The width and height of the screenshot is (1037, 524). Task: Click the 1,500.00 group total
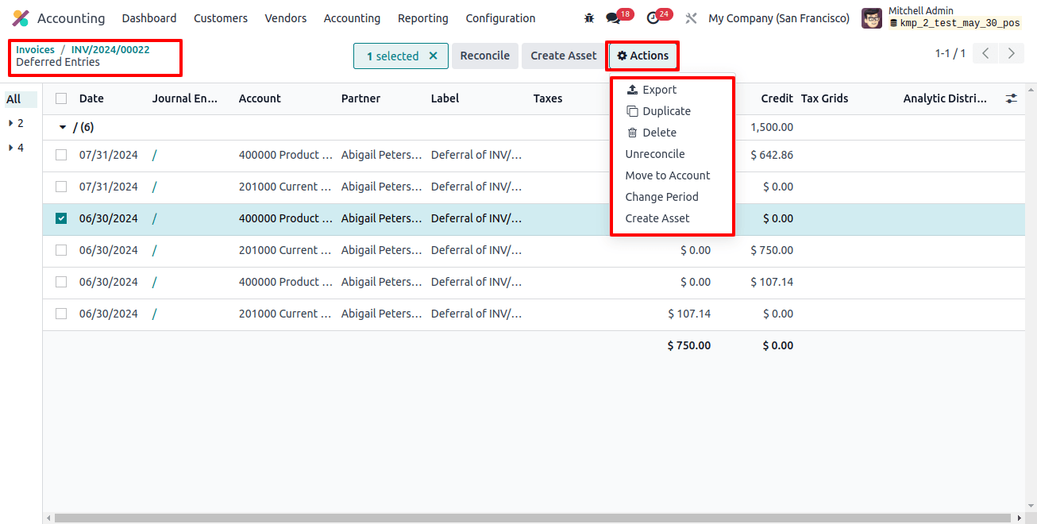tap(772, 127)
